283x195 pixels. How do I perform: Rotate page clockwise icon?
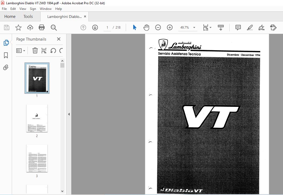(61, 50)
